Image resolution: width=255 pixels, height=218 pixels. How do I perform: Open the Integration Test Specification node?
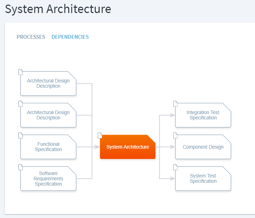coord(203,115)
